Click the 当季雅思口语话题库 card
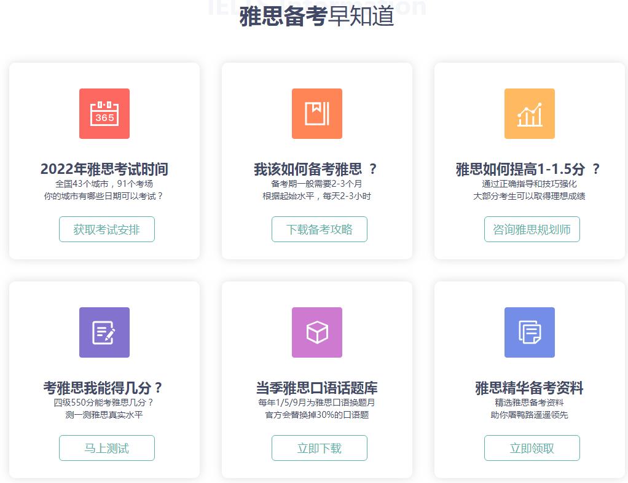 coord(317,388)
